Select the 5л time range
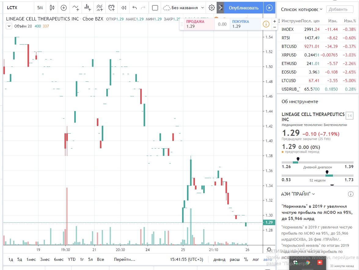This screenshot has height=270, width=359. [90, 260]
